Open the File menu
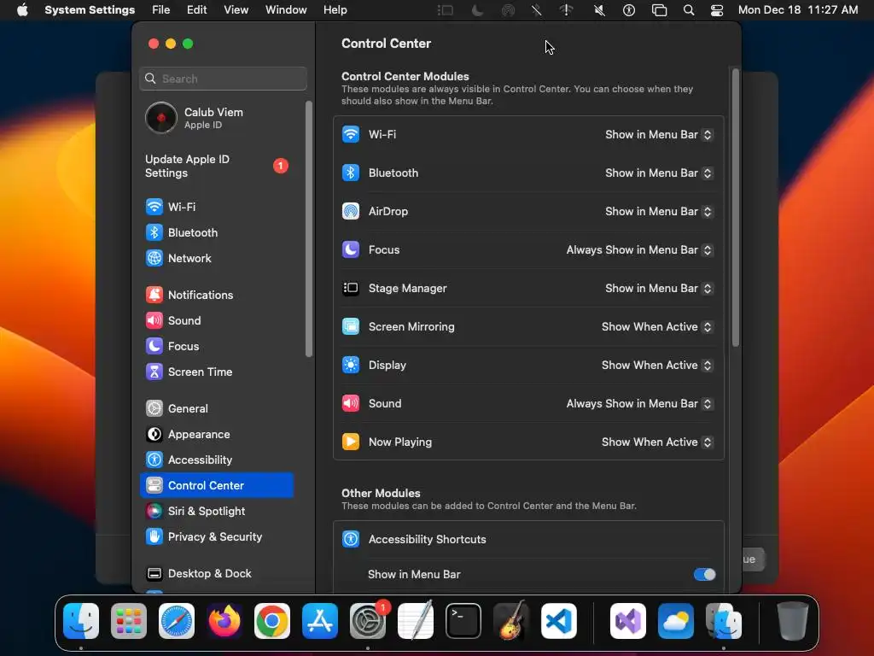874x656 pixels. pyautogui.click(x=161, y=10)
